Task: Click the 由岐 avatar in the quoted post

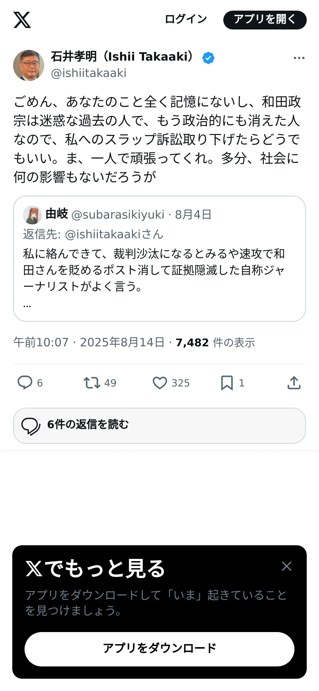Action: [32, 215]
